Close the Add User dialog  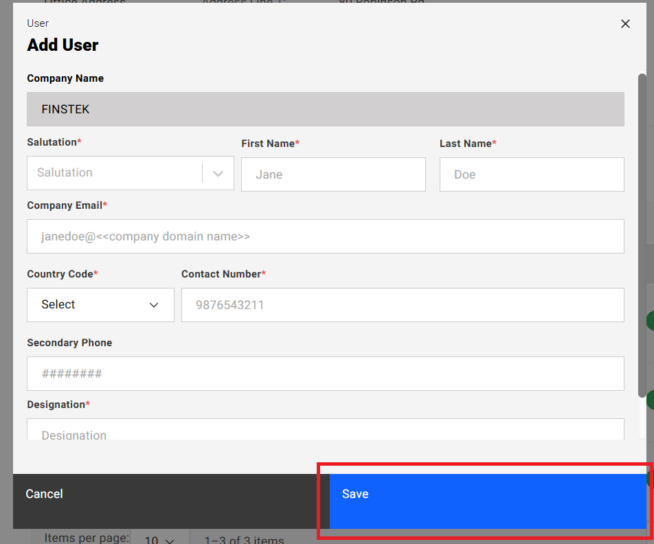(x=625, y=24)
